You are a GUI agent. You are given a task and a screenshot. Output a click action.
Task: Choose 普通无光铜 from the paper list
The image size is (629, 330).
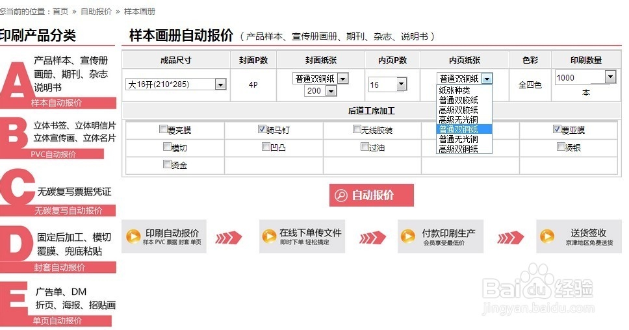click(x=464, y=139)
